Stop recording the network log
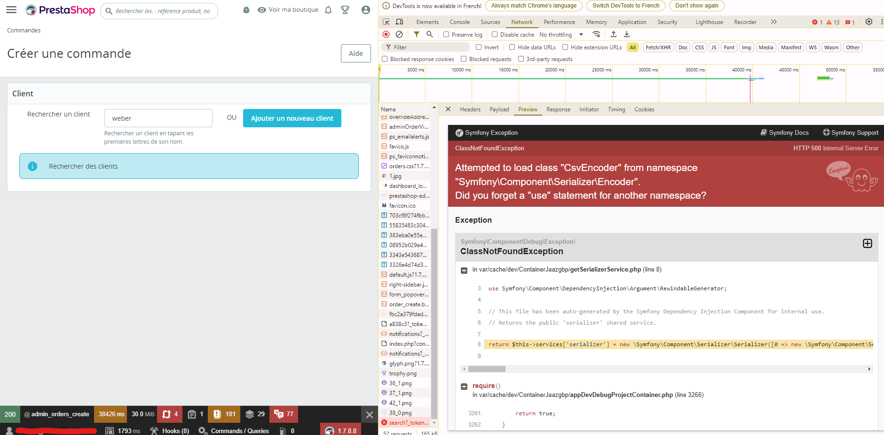This screenshot has height=435, width=884. pyautogui.click(x=386, y=34)
